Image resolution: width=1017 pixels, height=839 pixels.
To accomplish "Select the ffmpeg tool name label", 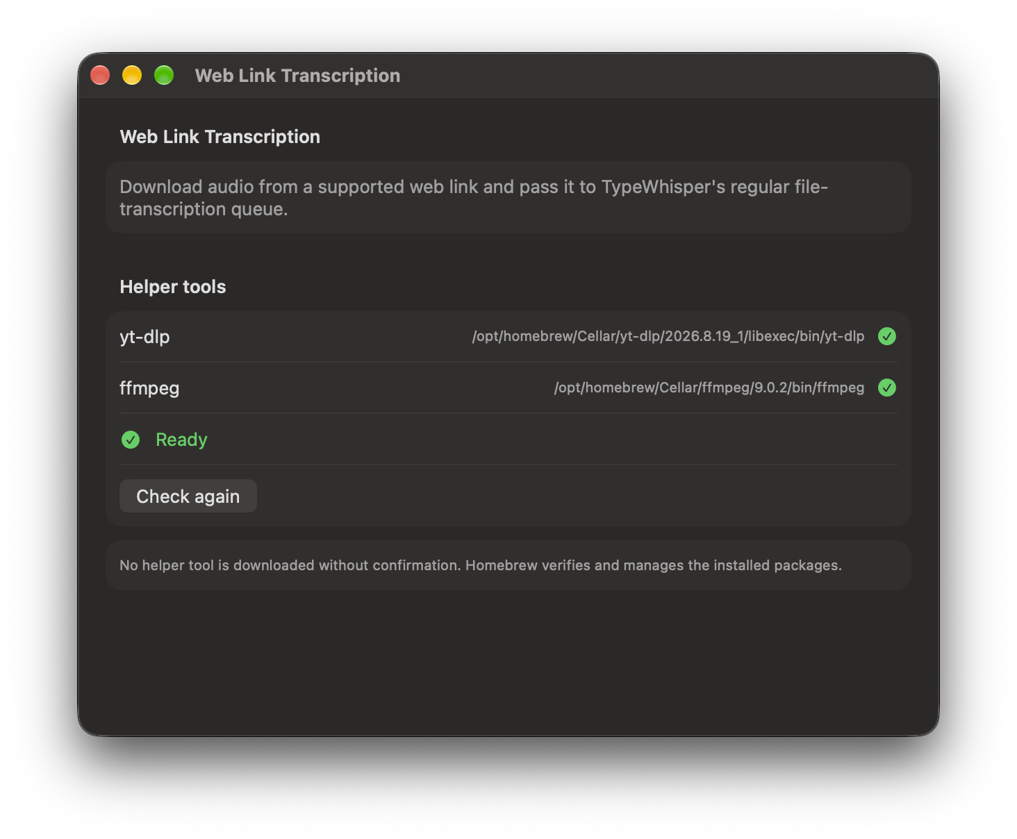I will [x=149, y=388].
